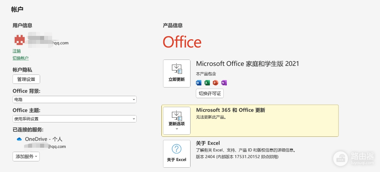The image size is (380, 172).
Task: Click the Microsoft 365 和 Office 更新 heading
Action: pyautogui.click(x=231, y=110)
